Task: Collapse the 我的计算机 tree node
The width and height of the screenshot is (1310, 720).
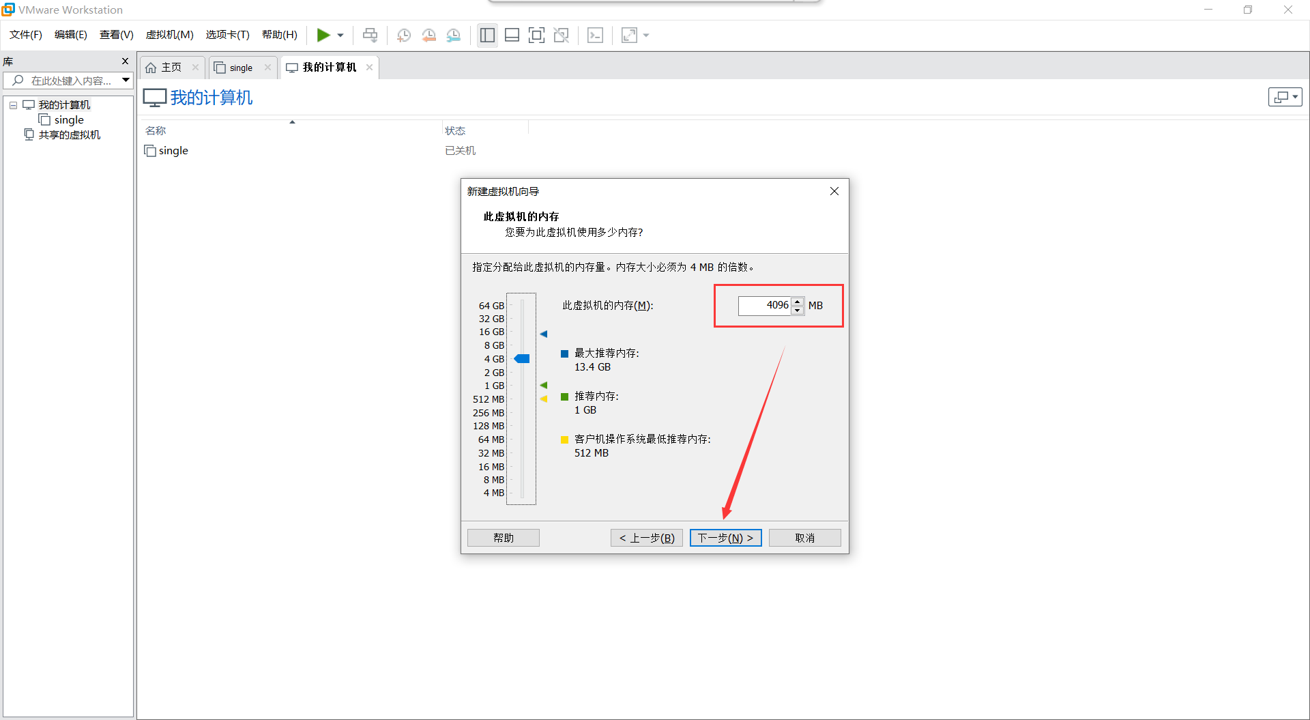Action: [12, 104]
